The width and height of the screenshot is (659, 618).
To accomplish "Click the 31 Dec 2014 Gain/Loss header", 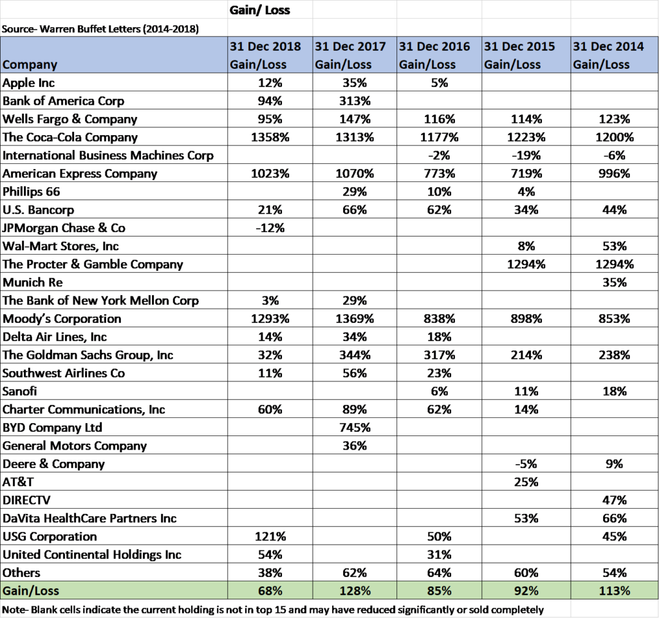I will (614, 55).
